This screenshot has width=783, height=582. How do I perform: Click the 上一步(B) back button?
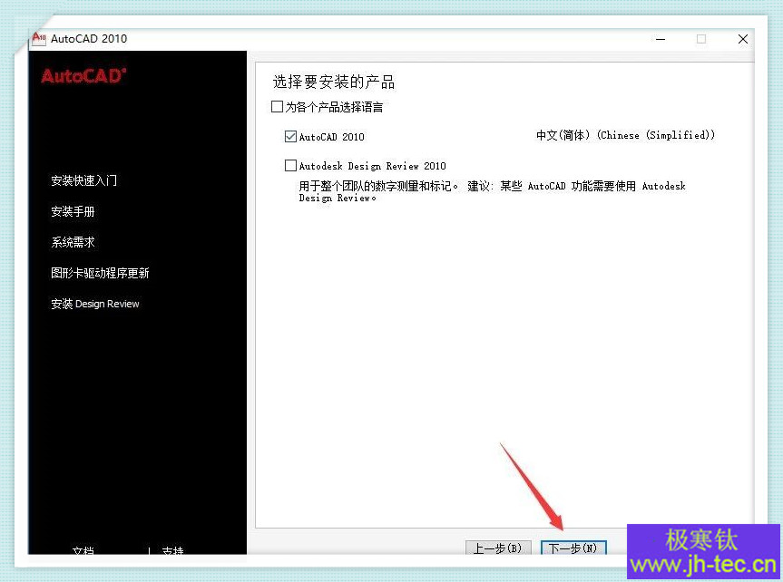(497, 548)
